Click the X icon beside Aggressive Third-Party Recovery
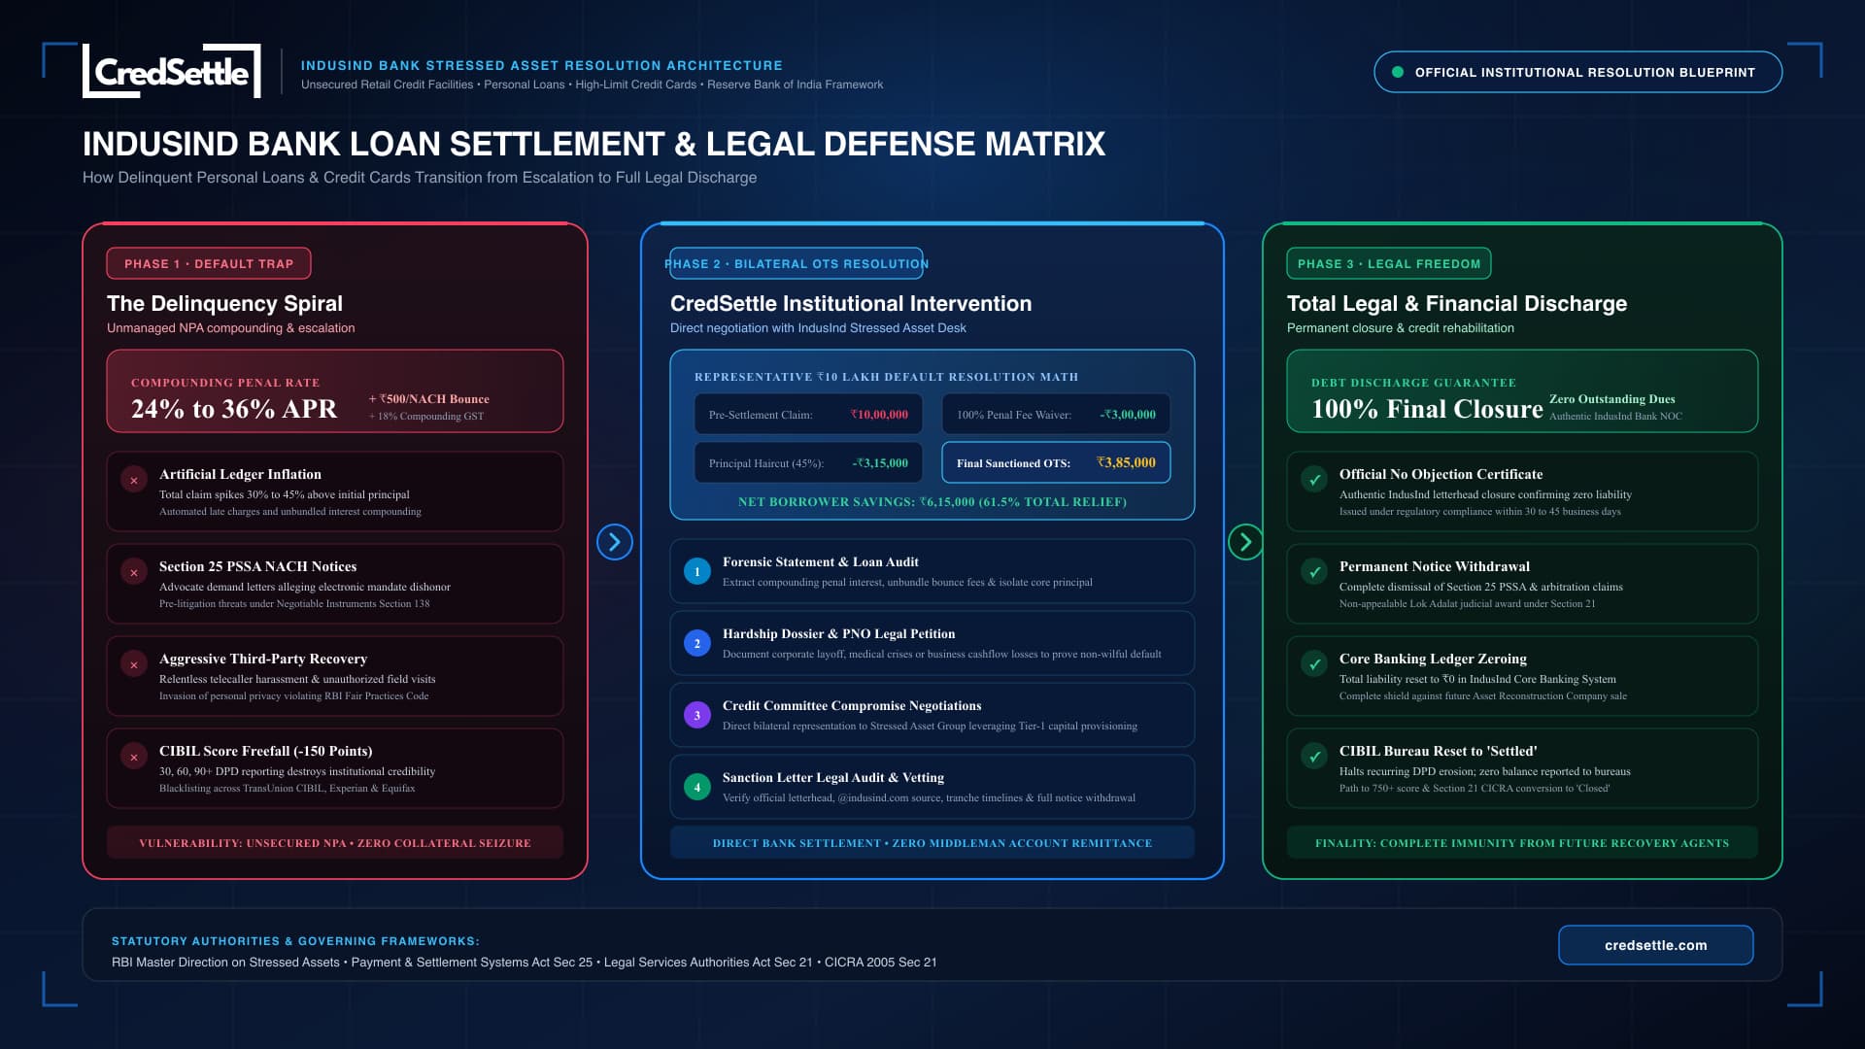Viewport: 1865px width, 1049px height. (134, 664)
